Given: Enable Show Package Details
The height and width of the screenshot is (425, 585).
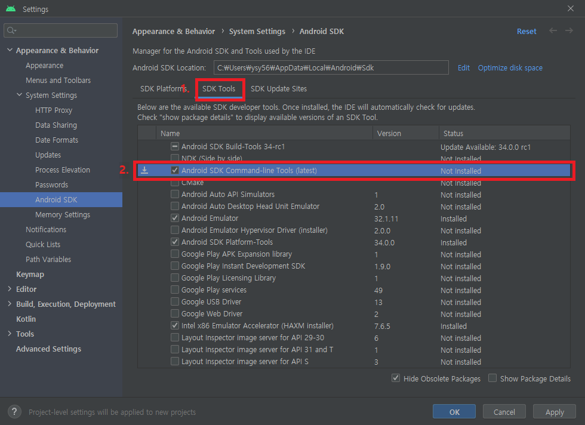Looking at the screenshot, I should point(492,378).
